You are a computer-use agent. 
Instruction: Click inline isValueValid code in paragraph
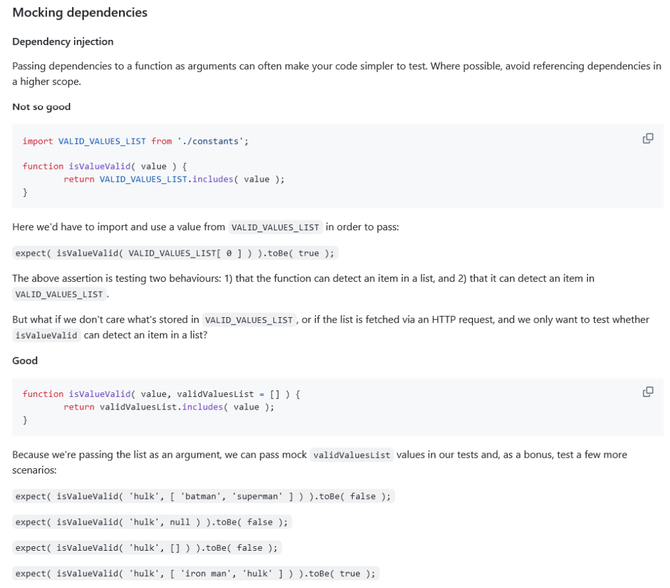click(46, 336)
